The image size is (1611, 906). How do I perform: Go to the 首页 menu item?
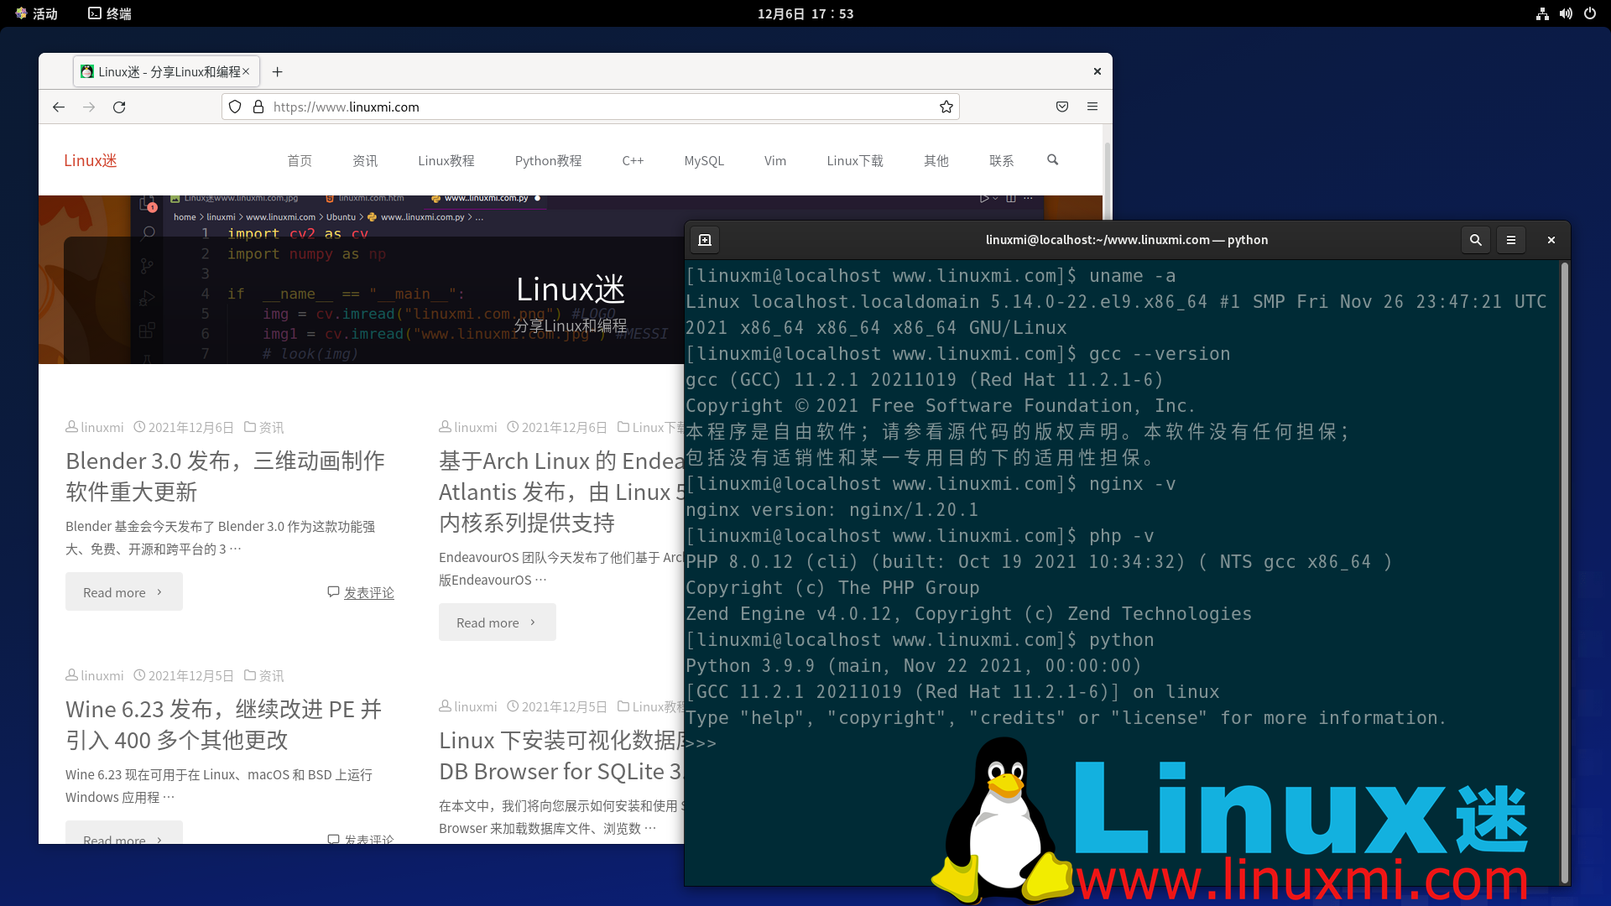[300, 160]
